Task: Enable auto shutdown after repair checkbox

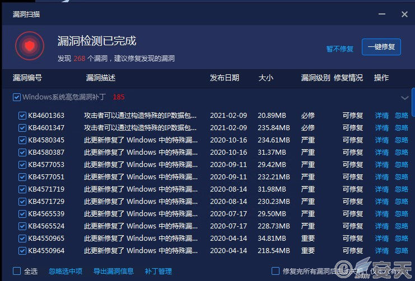Action: coord(275,271)
